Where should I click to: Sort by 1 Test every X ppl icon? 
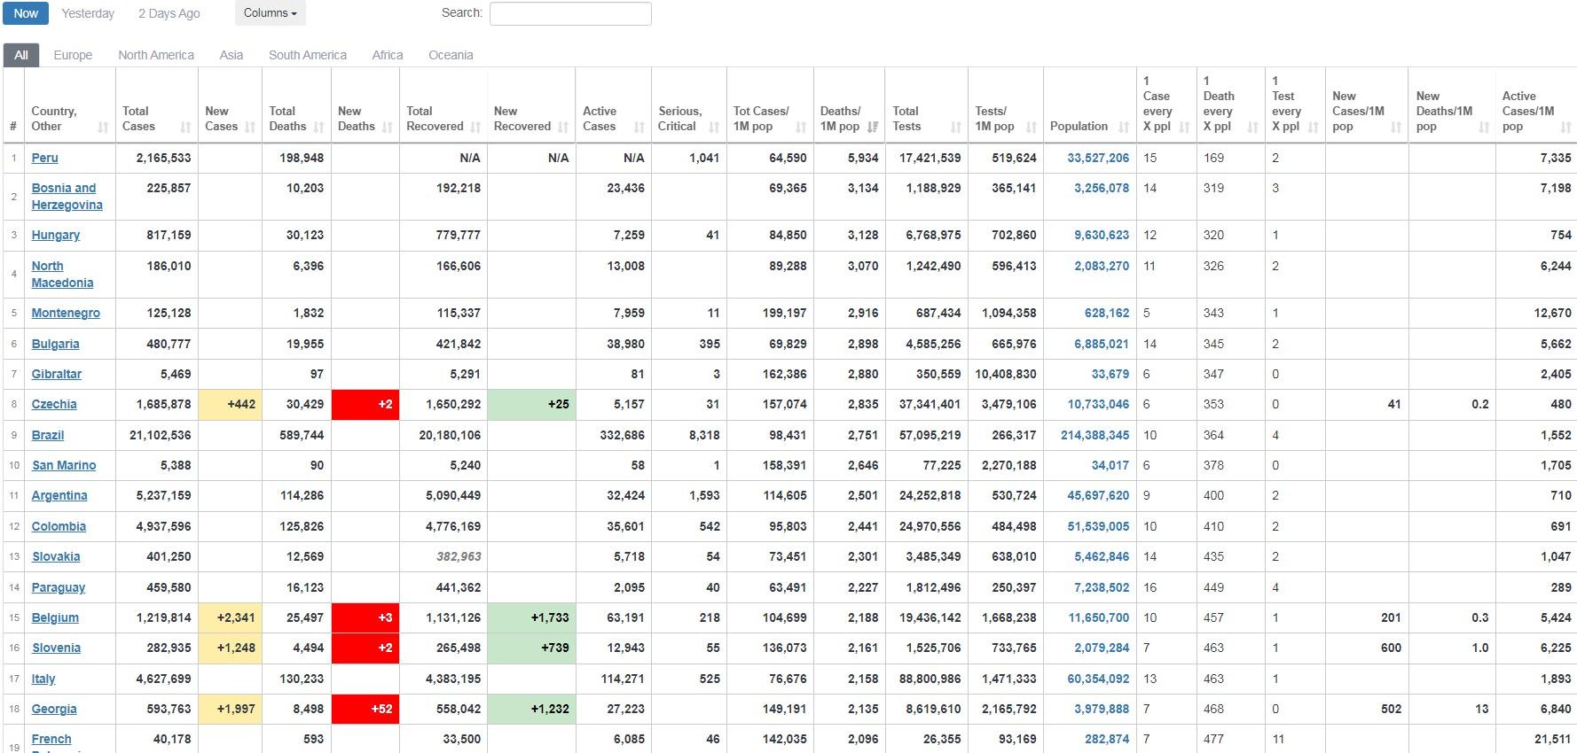coord(1314,128)
